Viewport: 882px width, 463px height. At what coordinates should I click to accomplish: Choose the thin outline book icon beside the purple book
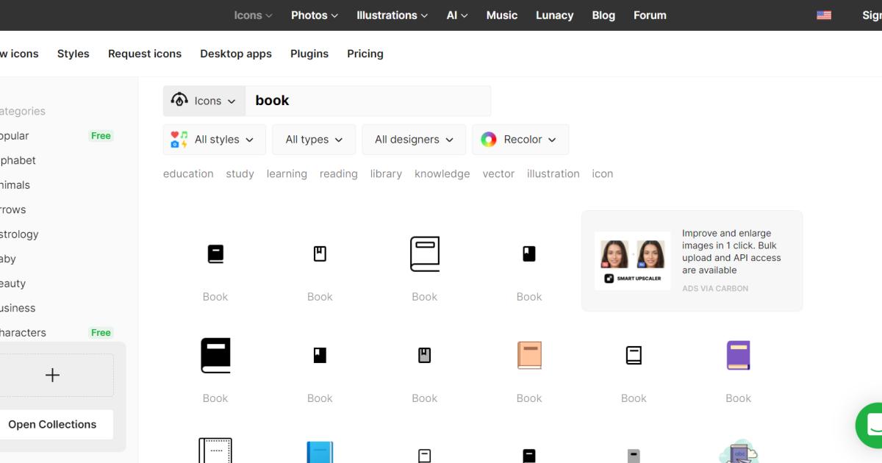pyautogui.click(x=634, y=355)
